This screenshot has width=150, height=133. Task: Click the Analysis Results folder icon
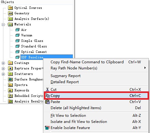coord(10,101)
